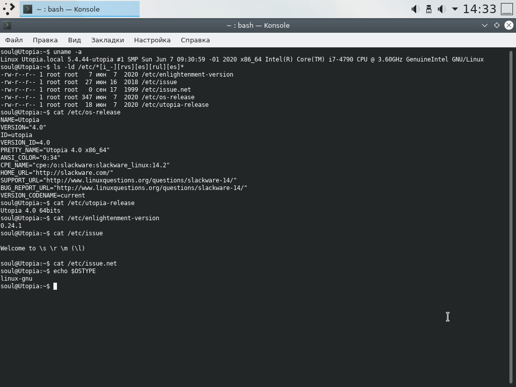This screenshot has height=387, width=516.
Task: Open the Закладки menu
Action: [x=108, y=40]
